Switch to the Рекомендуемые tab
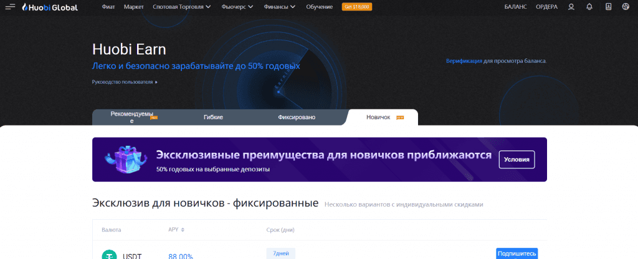Screen dimensions: 638x259 (132, 117)
